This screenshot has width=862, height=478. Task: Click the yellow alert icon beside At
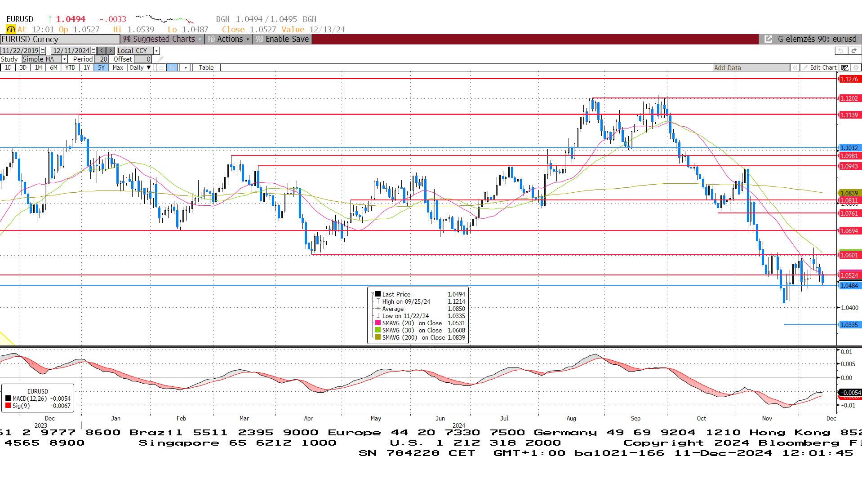point(10,30)
